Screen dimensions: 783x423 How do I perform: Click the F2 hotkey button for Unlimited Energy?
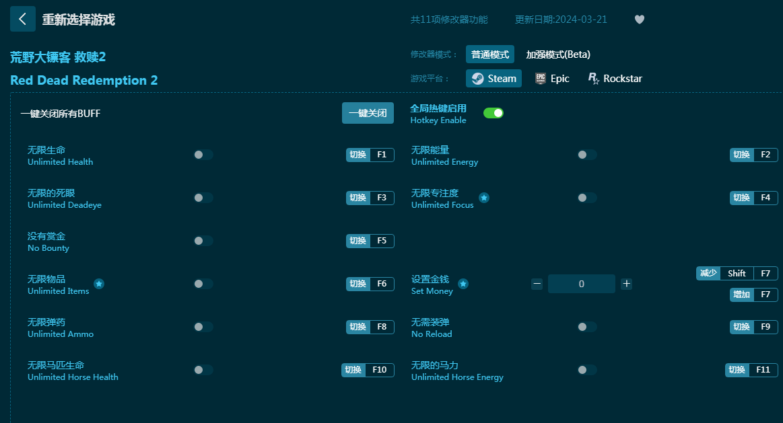pyautogui.click(x=753, y=155)
